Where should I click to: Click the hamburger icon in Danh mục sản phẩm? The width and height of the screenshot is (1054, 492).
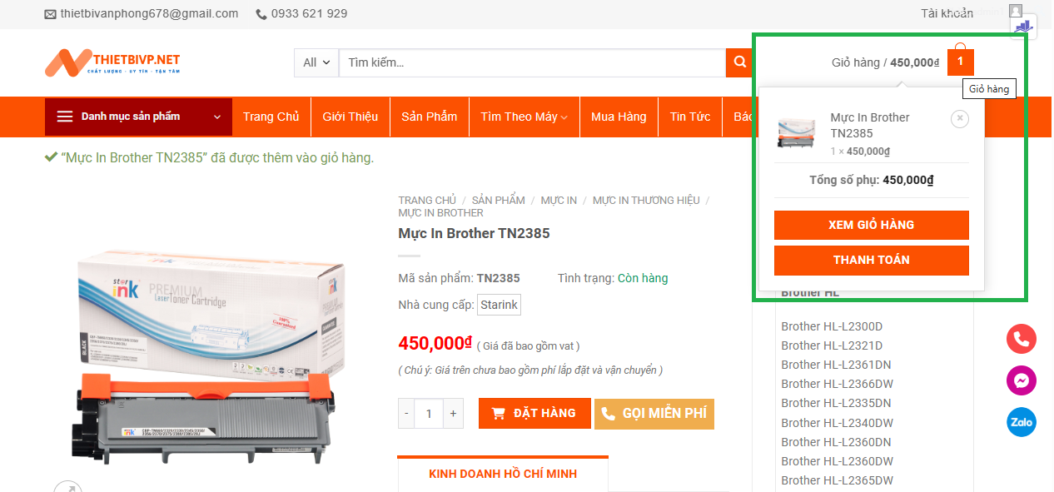pos(65,117)
